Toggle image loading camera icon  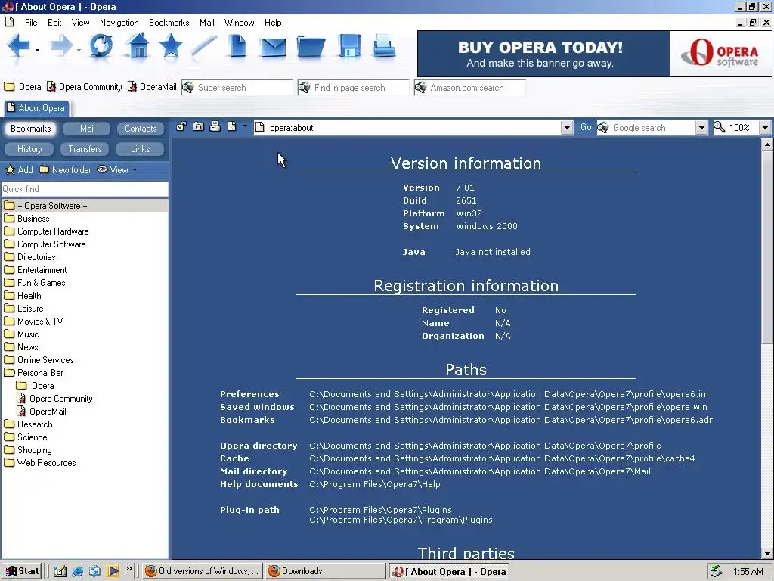[198, 126]
